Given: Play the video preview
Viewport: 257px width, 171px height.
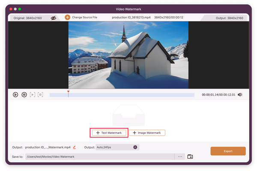Looking at the screenshot, I should tap(15, 95).
